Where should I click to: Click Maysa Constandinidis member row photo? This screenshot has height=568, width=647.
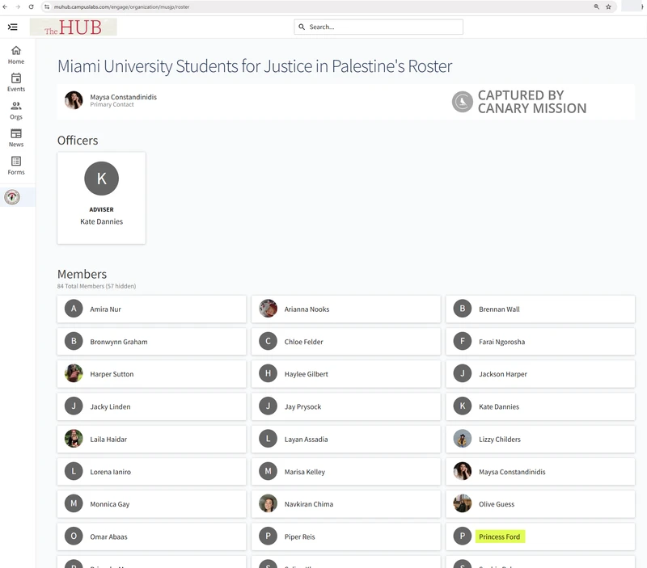tap(462, 471)
